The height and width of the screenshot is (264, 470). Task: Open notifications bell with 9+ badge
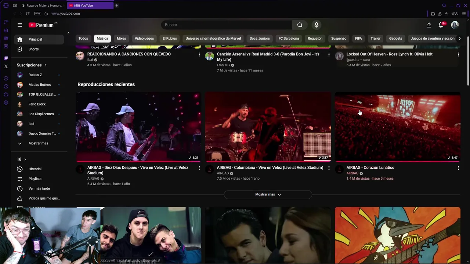click(441, 25)
